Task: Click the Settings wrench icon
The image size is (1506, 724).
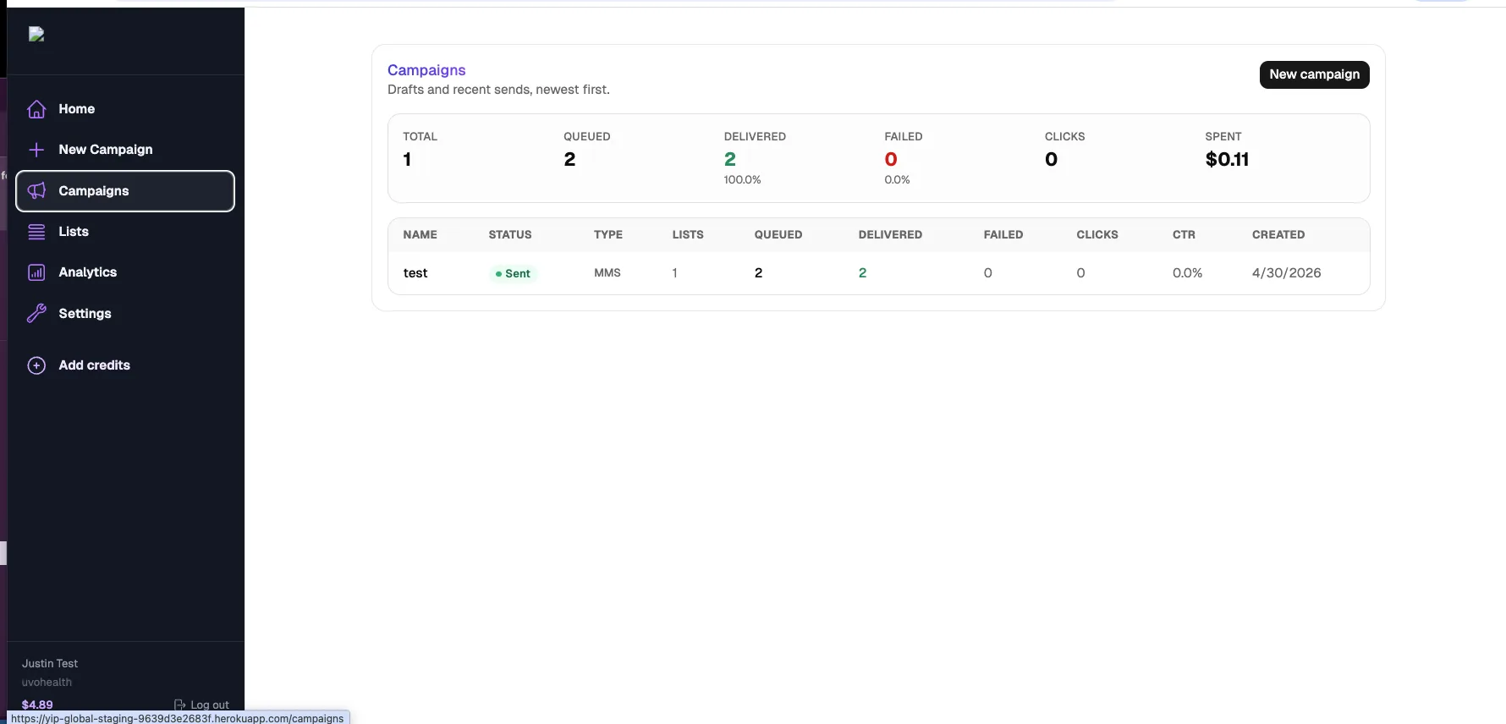Action: 36,314
